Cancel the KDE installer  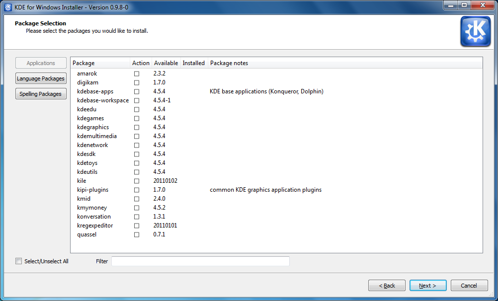(469, 285)
